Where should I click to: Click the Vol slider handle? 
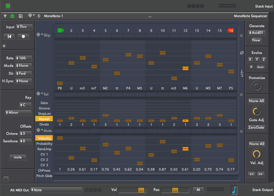[x=141, y=190]
